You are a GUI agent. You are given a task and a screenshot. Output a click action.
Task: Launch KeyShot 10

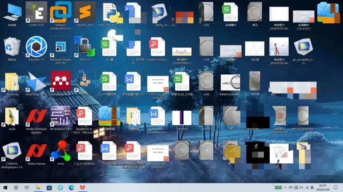36,49
